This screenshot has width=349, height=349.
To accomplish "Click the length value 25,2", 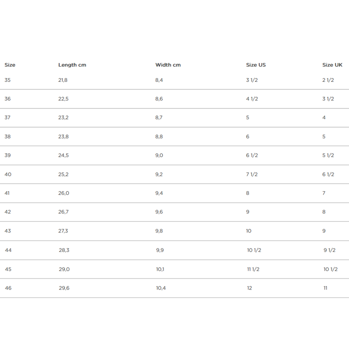I will coord(63,174).
